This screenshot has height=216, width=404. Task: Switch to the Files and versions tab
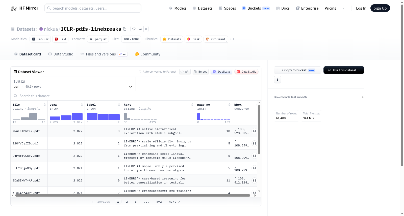[104, 54]
